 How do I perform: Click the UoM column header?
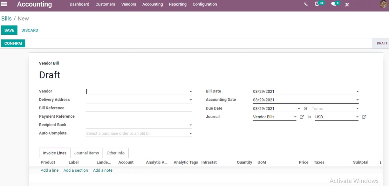coord(262,162)
